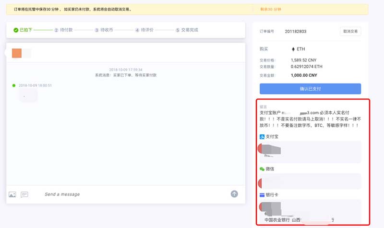384x228 pixels.
Task: Select the 待收币 step 3
Action: (x=104, y=30)
